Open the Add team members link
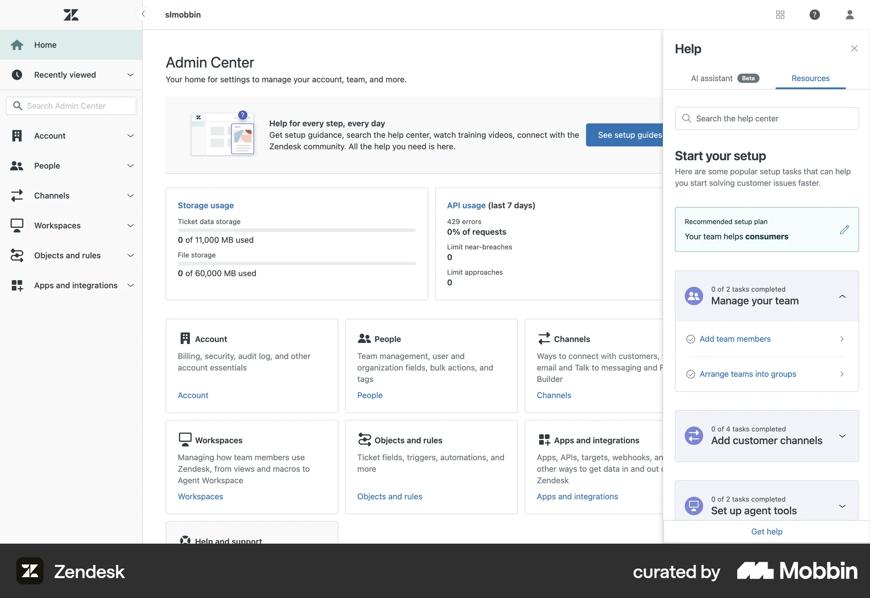 click(735, 339)
